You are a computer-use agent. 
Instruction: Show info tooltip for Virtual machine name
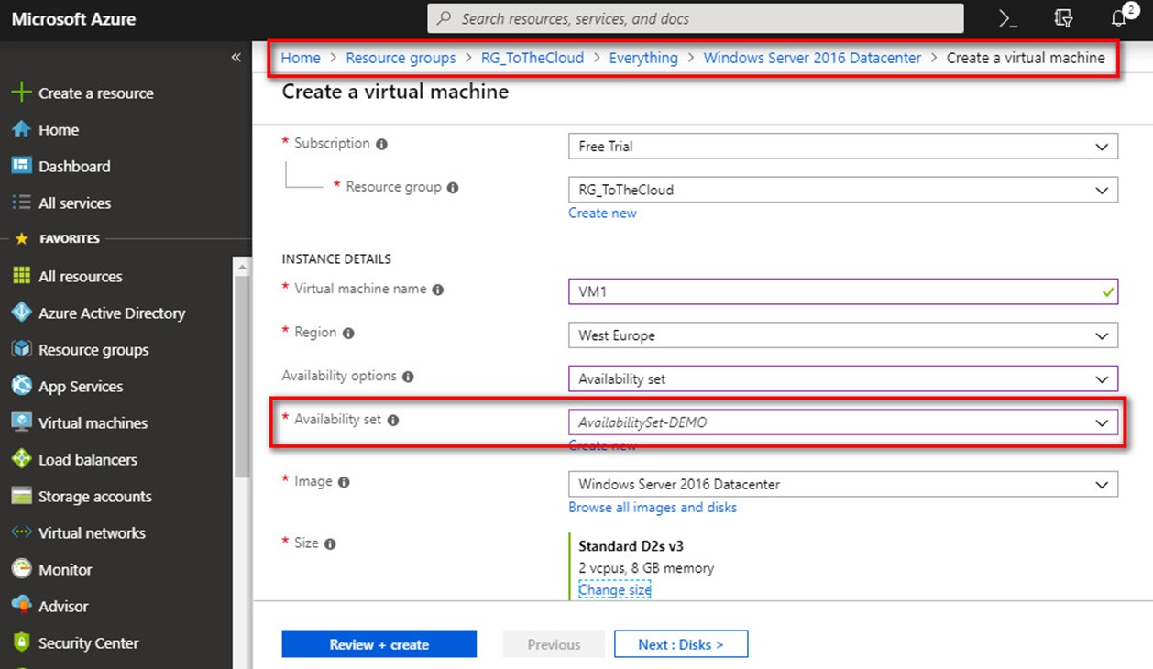coord(438,290)
